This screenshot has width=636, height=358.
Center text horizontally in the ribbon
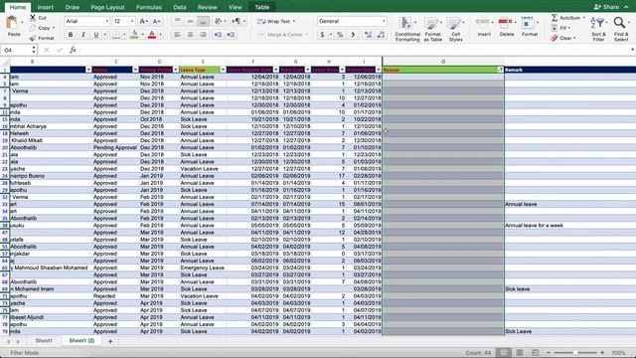point(190,35)
